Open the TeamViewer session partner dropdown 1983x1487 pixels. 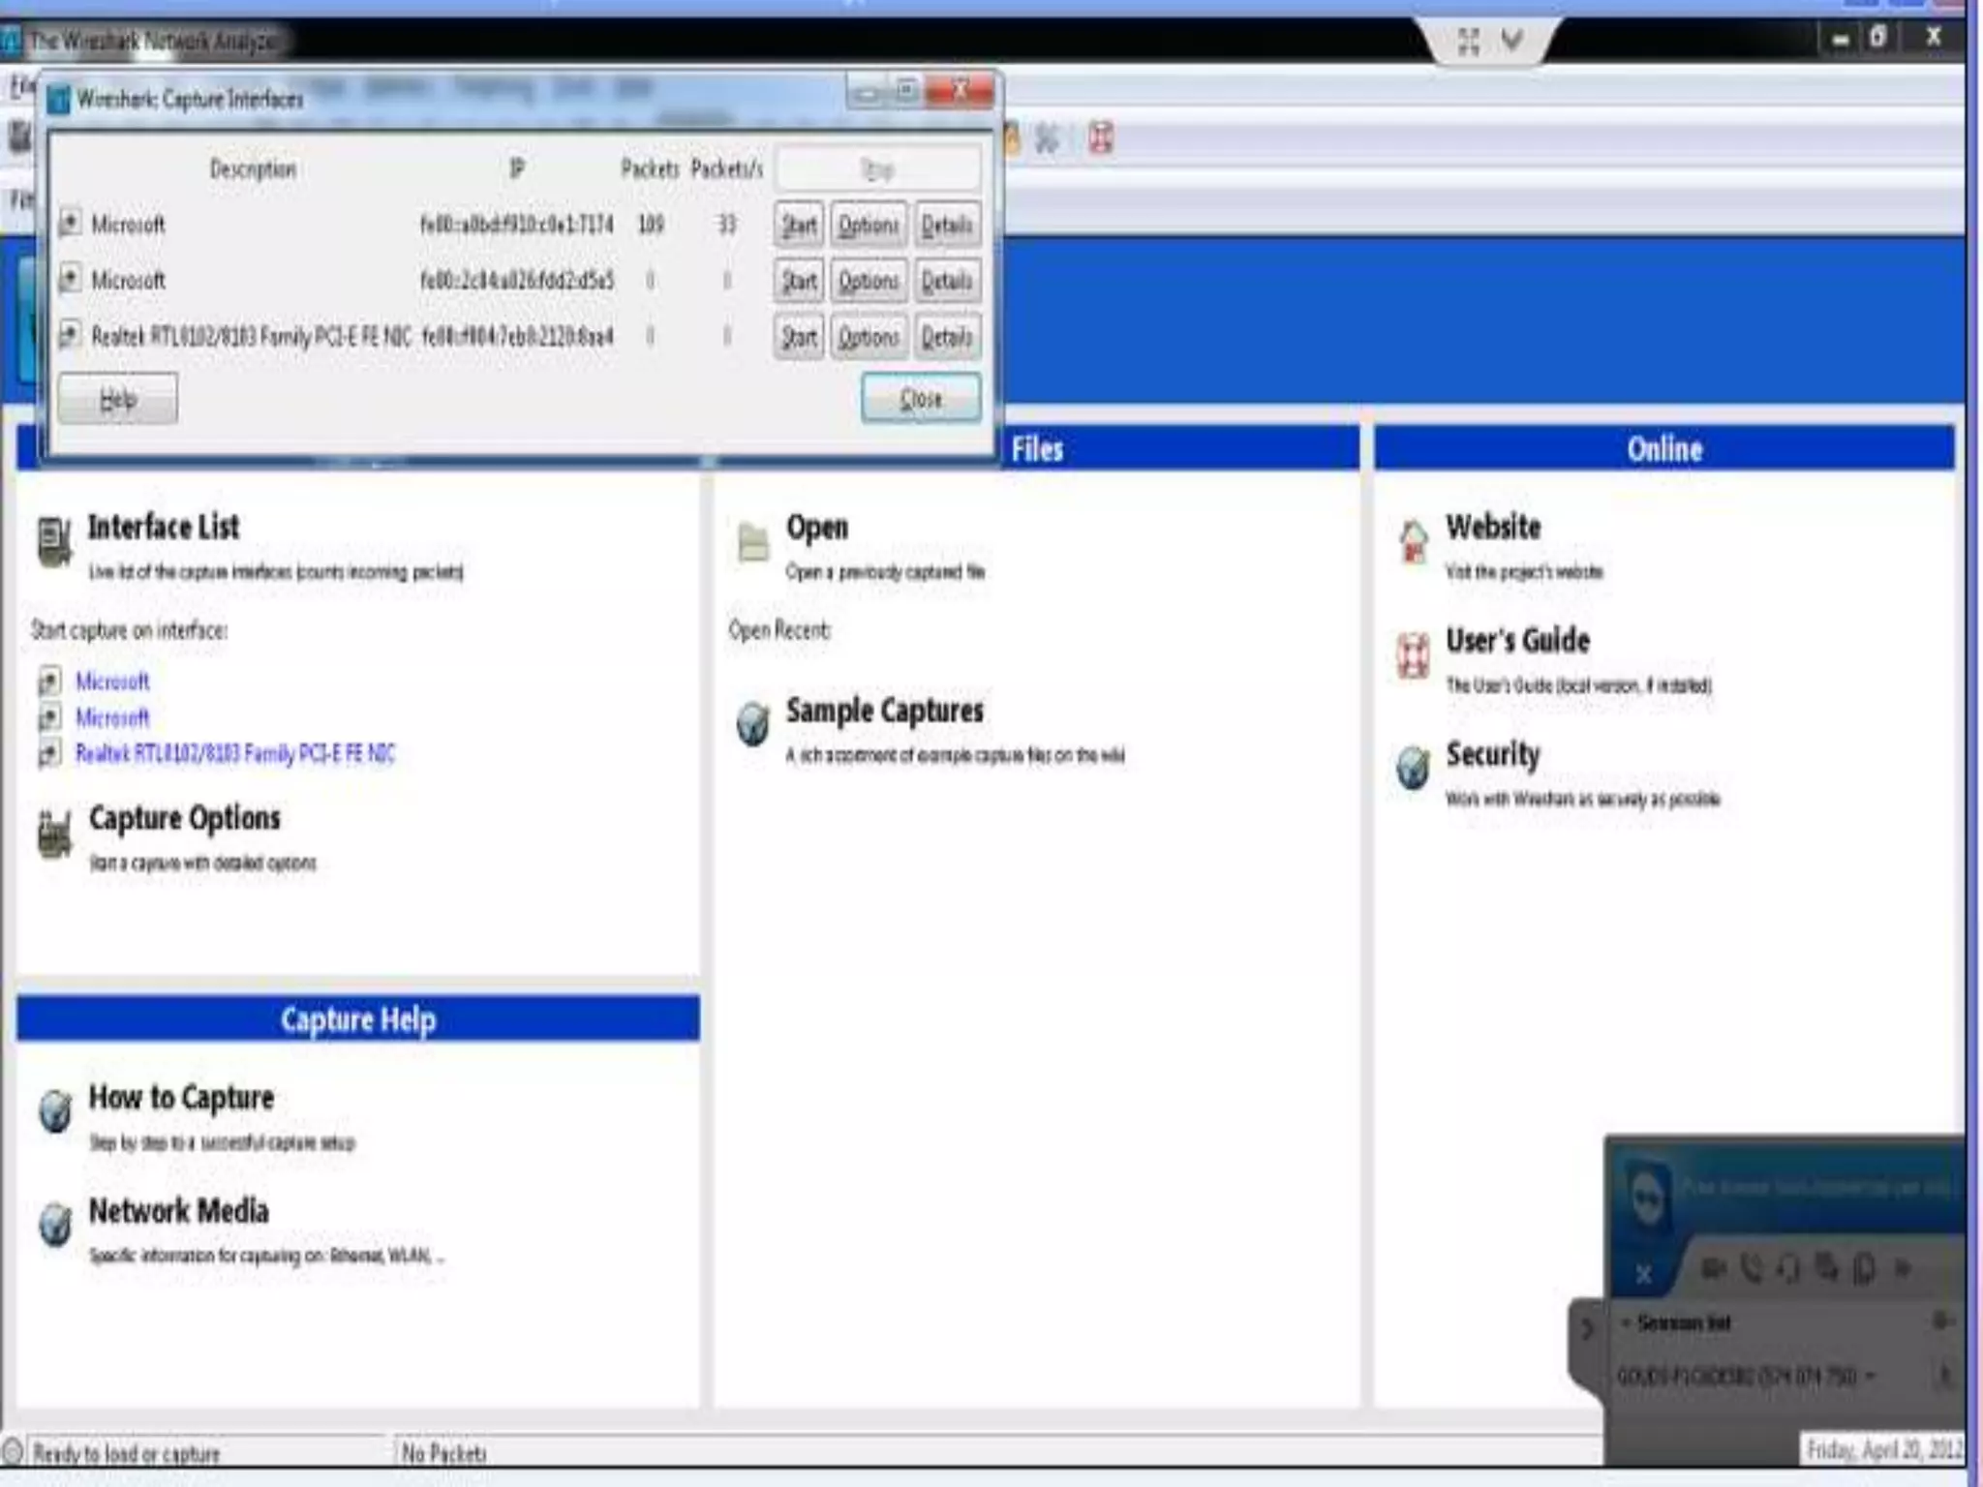(1869, 1376)
